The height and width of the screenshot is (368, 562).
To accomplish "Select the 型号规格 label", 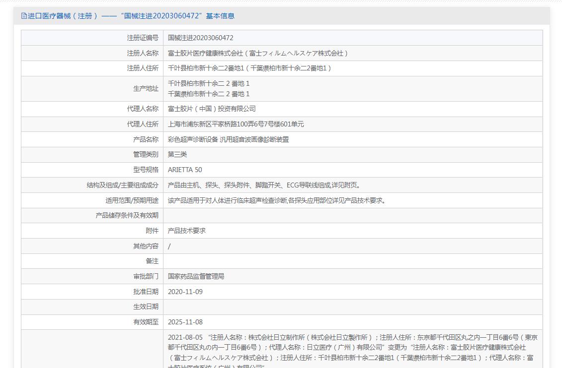I will tap(146, 170).
